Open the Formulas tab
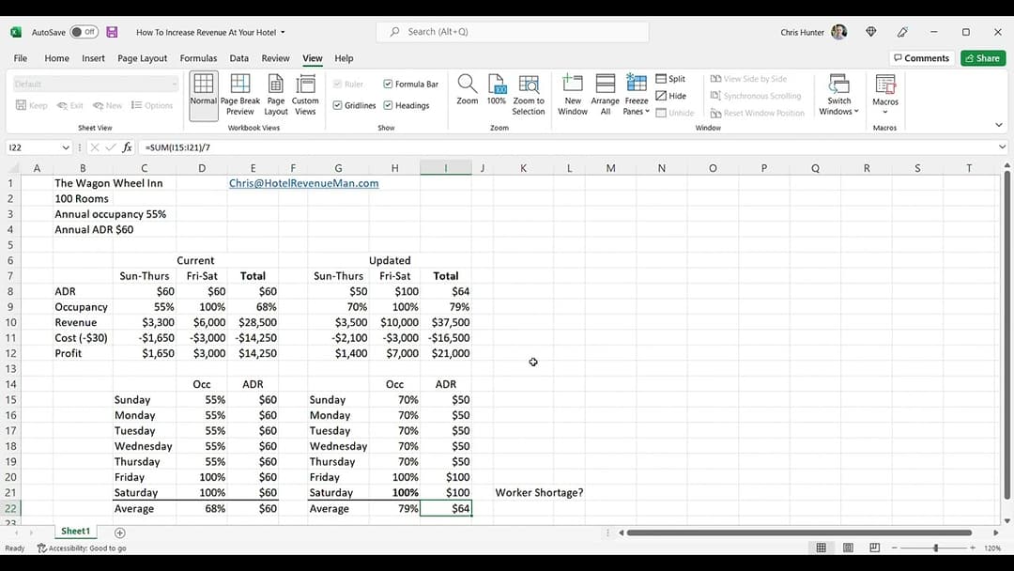This screenshot has height=571, width=1014. (x=198, y=58)
